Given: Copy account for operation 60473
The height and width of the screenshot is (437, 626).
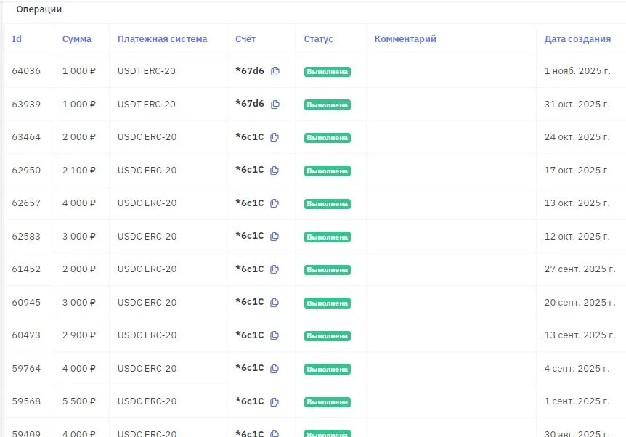Looking at the screenshot, I should point(275,335).
